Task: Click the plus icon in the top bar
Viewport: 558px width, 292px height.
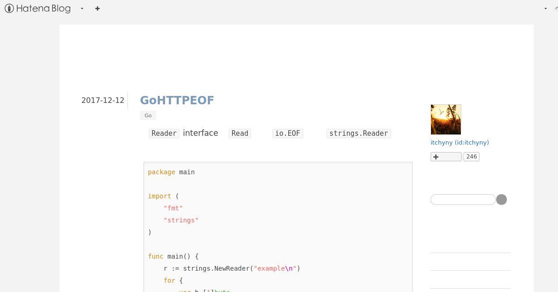Action: [97, 8]
